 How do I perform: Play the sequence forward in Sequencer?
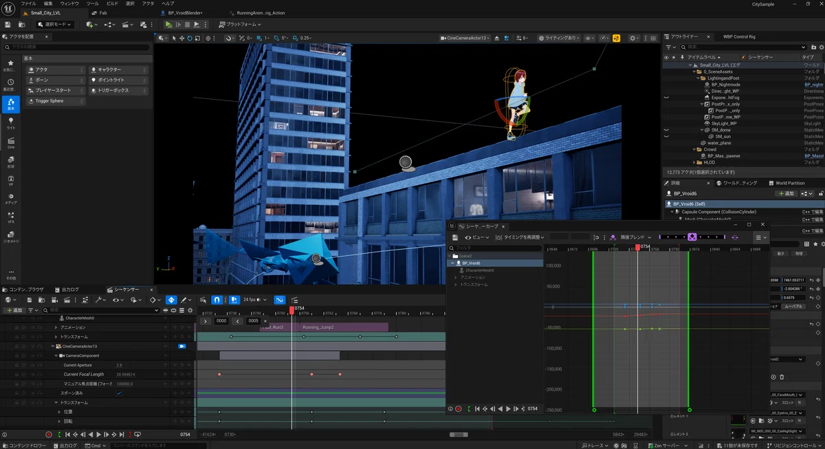tap(99, 435)
